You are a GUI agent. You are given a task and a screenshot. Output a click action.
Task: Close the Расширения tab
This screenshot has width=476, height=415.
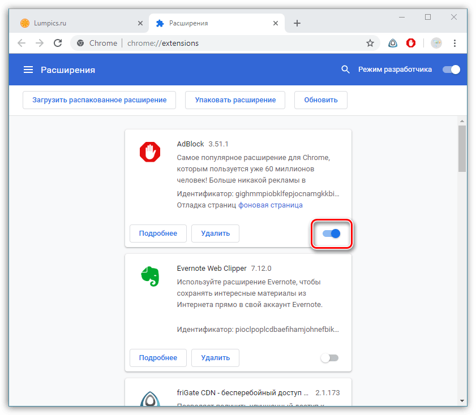[x=275, y=23]
